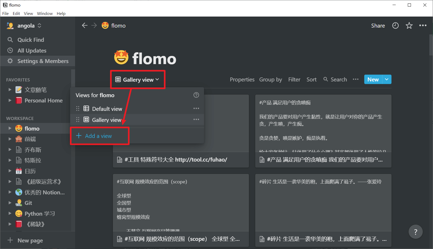Open the #互联网 规模效应的范围 card
433x249 pixels.
point(181,210)
